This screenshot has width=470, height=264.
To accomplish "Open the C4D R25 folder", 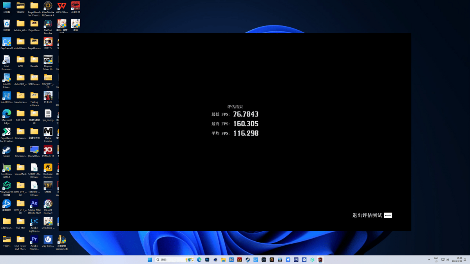I will click(x=20, y=116).
